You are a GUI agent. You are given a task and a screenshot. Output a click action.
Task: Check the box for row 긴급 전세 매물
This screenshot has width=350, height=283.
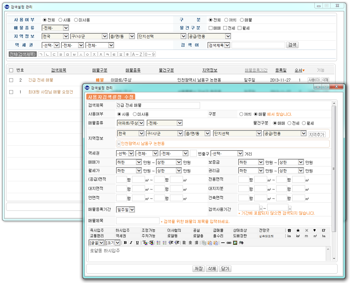pyautogui.click(x=11, y=80)
